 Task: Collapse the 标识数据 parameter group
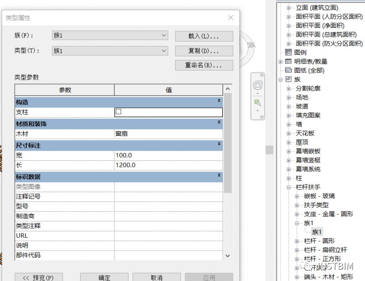(x=219, y=175)
